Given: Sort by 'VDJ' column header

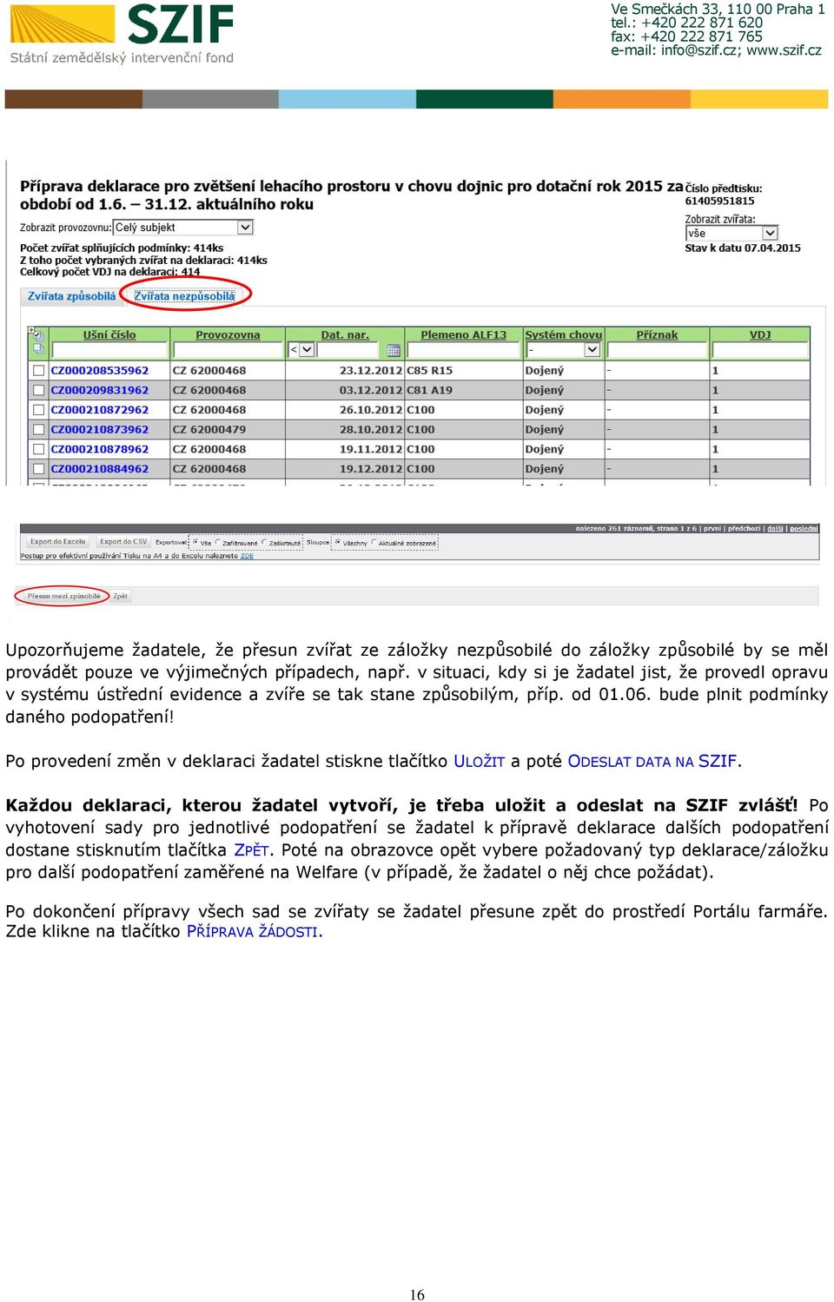Looking at the screenshot, I should click(760, 334).
